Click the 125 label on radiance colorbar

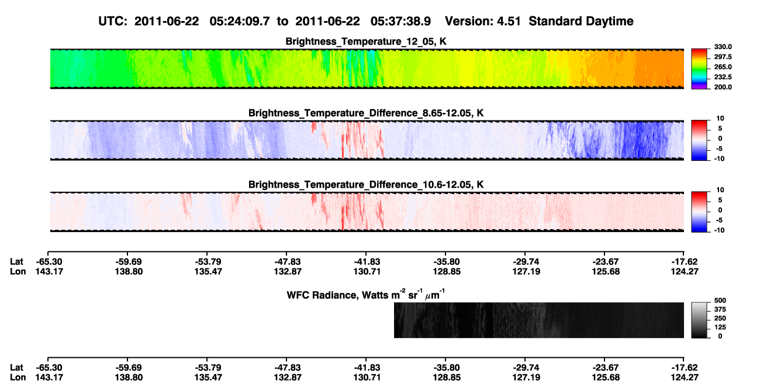[720, 327]
